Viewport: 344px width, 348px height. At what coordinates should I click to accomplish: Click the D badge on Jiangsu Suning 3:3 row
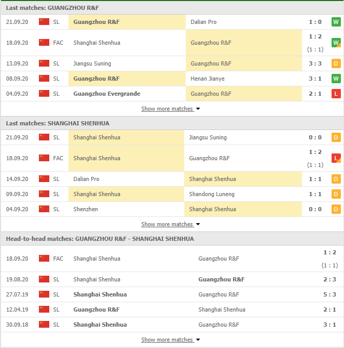coord(336,63)
